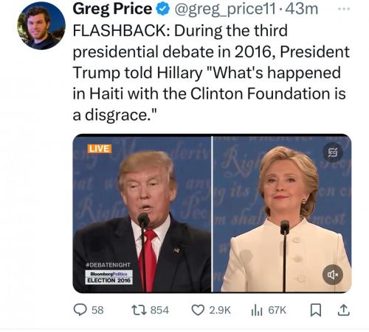The height and width of the screenshot is (332, 369).
Task: Open Greg Price's profile picture
Action: [x=41, y=26]
